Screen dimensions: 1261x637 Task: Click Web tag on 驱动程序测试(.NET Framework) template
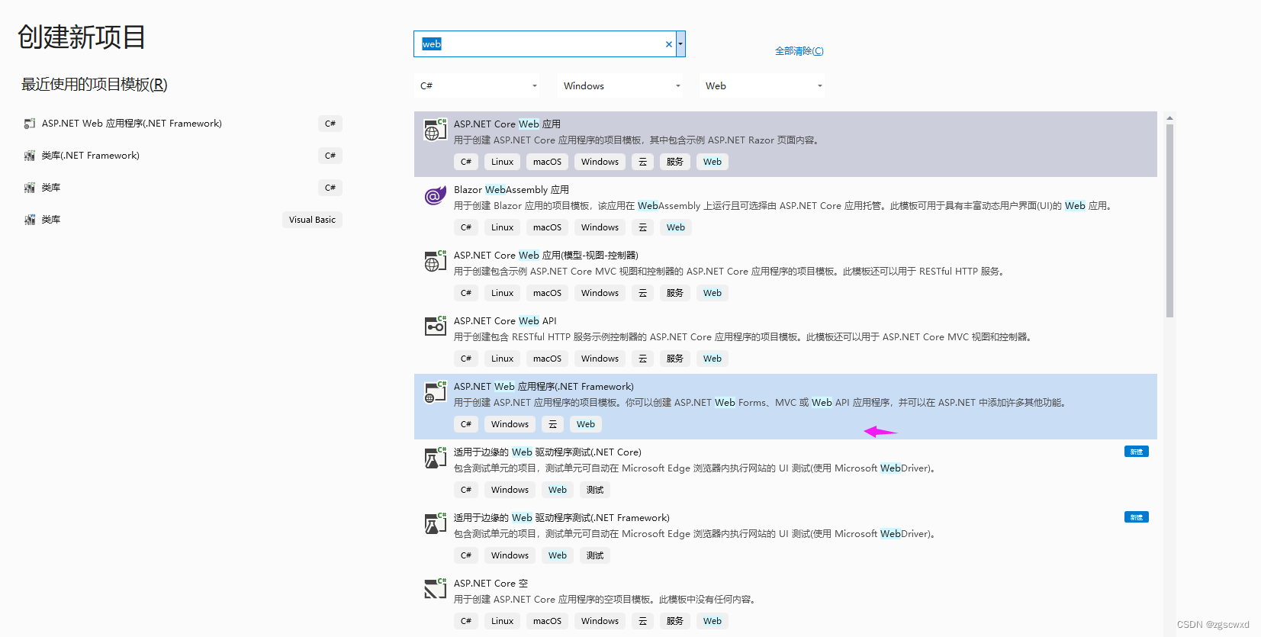[x=558, y=555]
